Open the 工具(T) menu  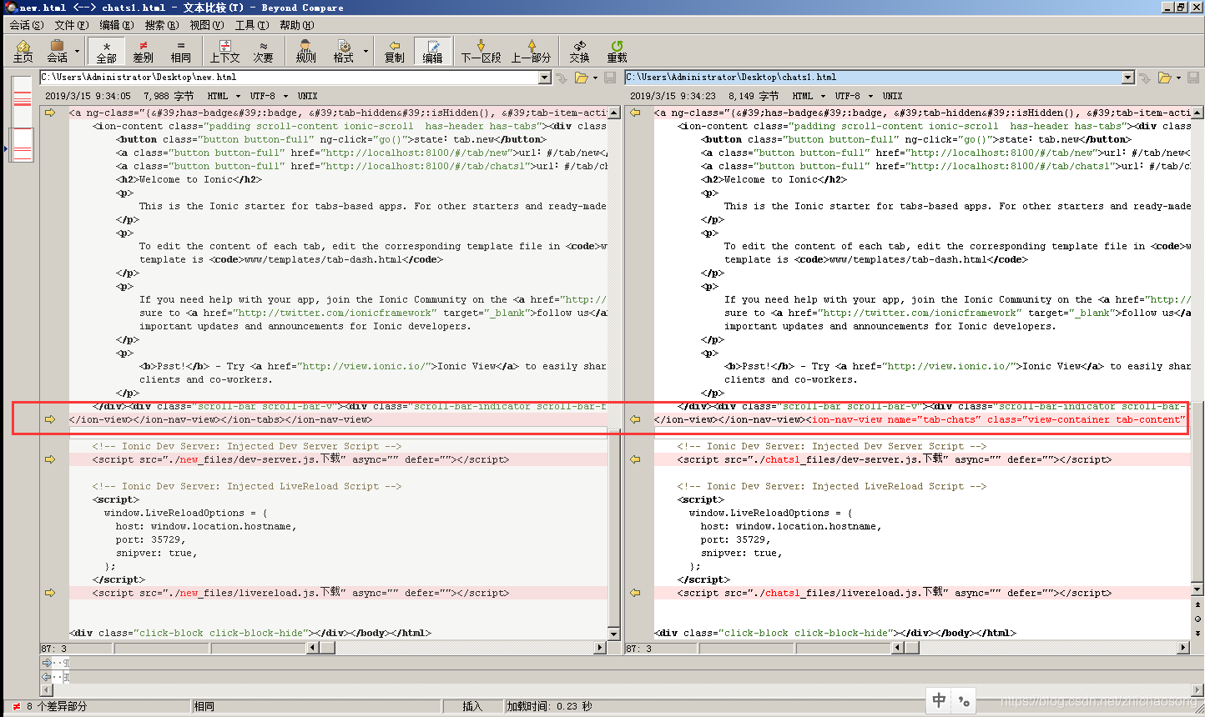tap(251, 25)
